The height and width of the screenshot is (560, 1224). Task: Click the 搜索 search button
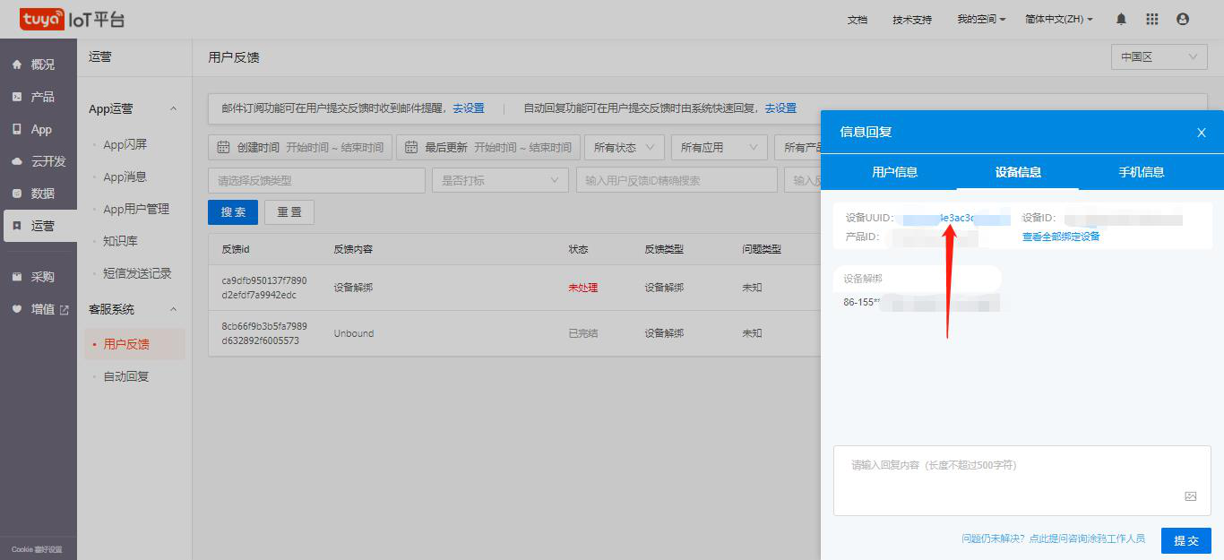click(232, 211)
